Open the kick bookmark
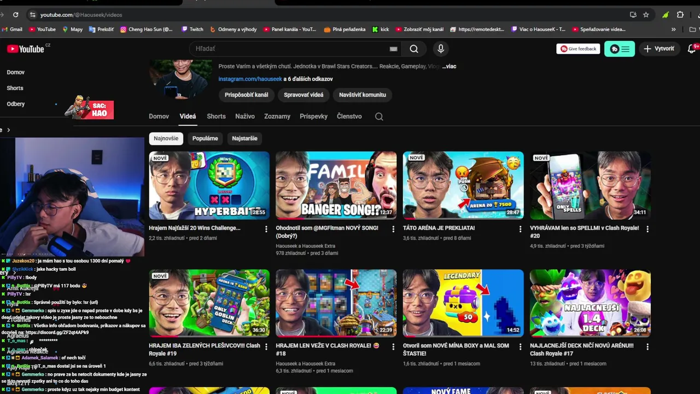 coord(381,30)
